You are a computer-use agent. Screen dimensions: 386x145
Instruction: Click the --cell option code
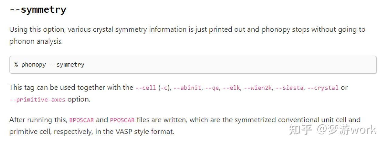click(145, 88)
